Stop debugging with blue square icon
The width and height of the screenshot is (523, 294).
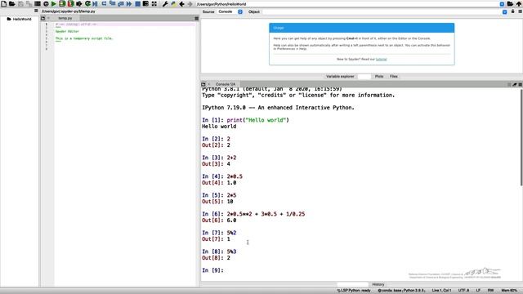pos(137,4)
